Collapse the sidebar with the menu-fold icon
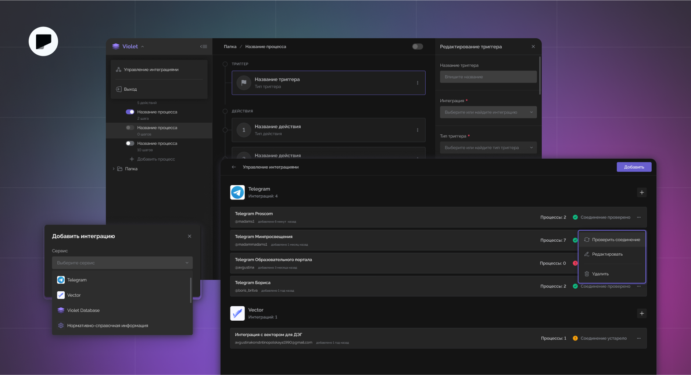The image size is (691, 375). tap(204, 47)
